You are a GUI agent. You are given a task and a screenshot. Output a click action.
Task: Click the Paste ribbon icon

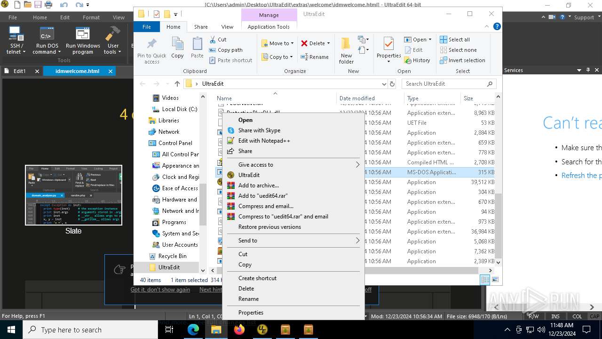(197, 48)
